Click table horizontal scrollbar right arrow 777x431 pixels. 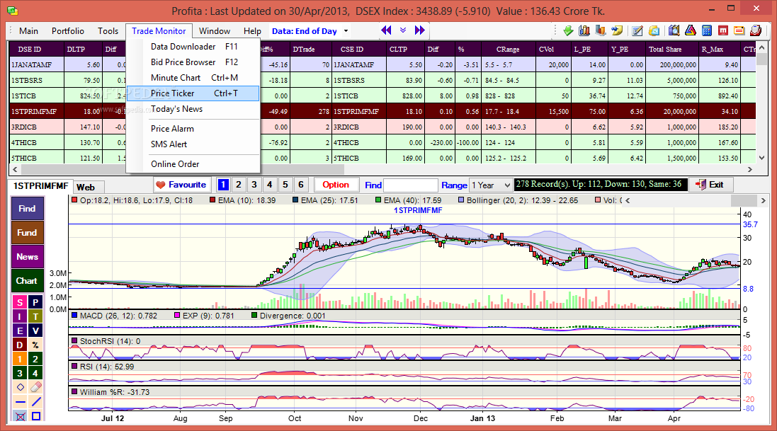[x=750, y=169]
